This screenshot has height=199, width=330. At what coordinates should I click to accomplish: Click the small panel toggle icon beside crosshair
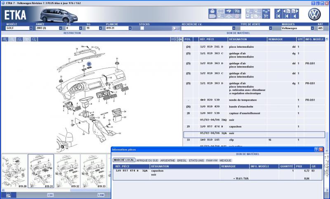tap(174, 39)
